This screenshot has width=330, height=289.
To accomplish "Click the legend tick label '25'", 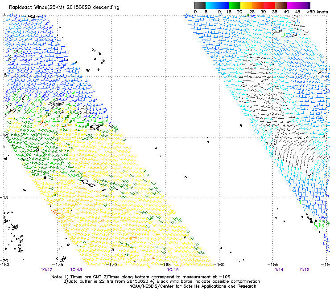I will pyautogui.click(x=252, y=12).
